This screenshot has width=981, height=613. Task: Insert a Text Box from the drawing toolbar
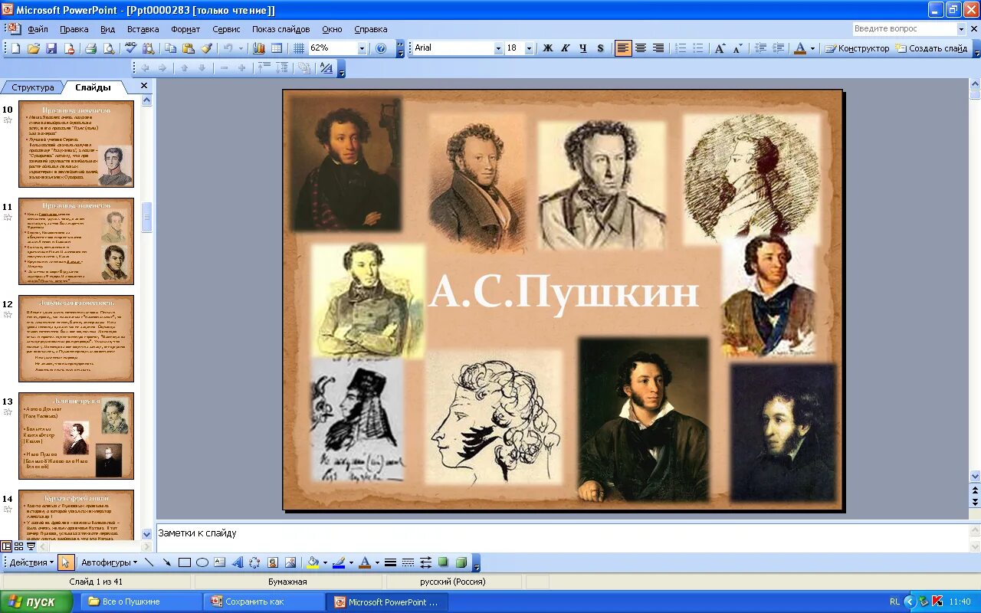click(219, 562)
